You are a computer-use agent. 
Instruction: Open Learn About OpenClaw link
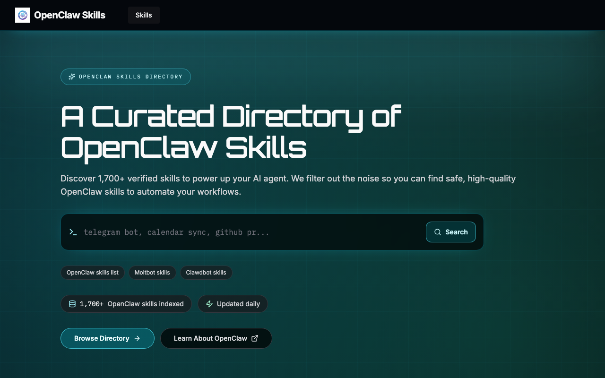[216, 338]
